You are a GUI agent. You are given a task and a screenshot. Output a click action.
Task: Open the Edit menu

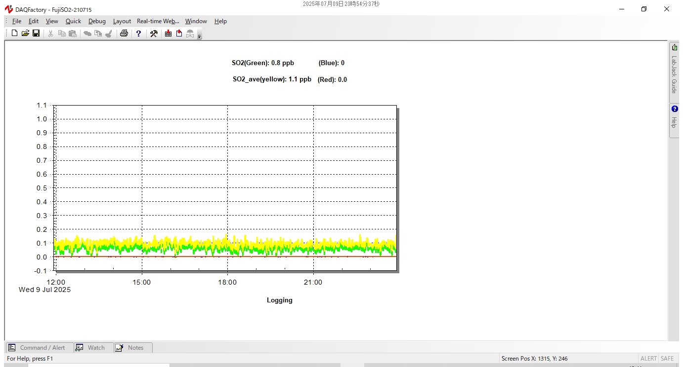[x=34, y=21]
